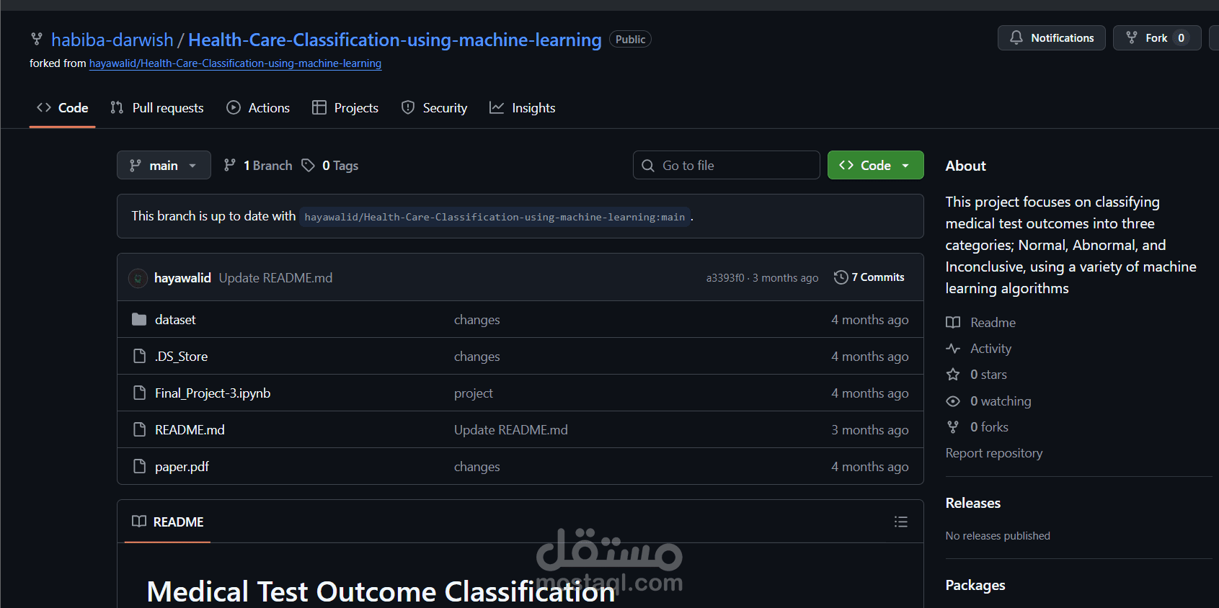Click the fork icon beside habiba-darwish

pos(37,39)
